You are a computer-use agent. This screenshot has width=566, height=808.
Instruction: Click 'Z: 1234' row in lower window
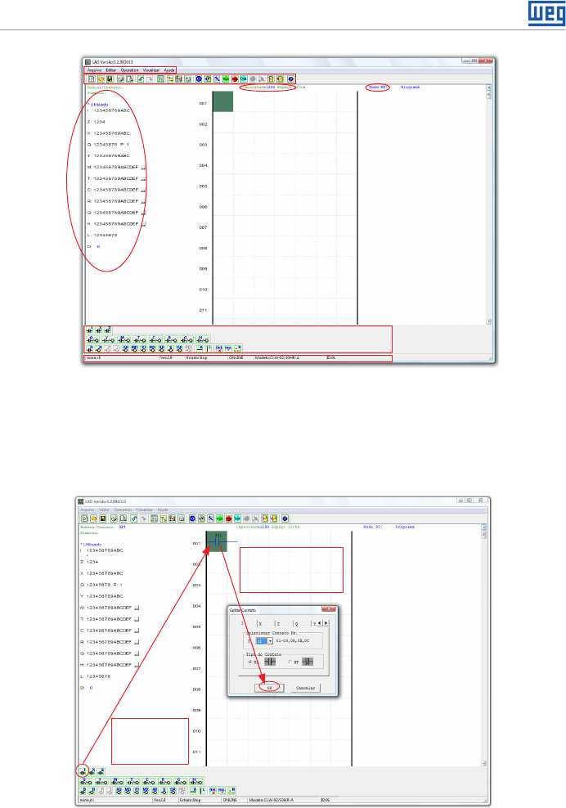coord(89,562)
